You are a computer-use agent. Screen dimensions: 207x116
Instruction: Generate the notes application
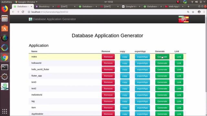tap(162, 57)
